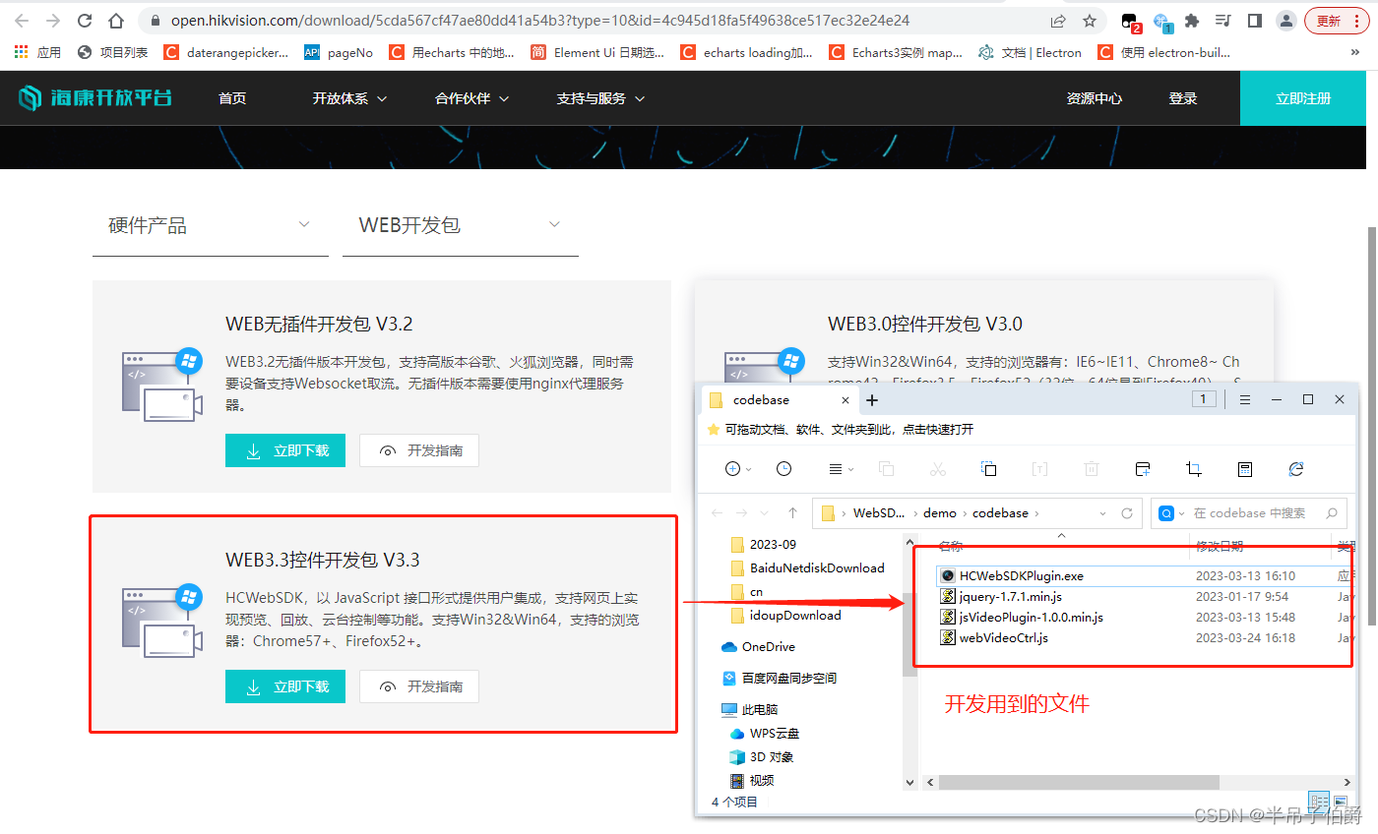Click the 海康开放平台 logo

coord(94,97)
